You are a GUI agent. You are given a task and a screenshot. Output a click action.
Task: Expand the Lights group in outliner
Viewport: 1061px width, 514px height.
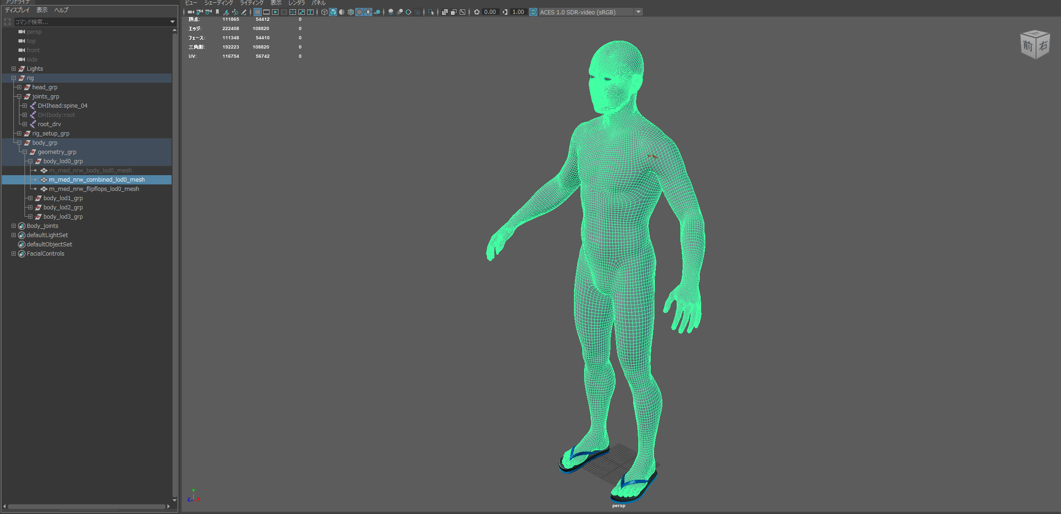[x=13, y=69]
